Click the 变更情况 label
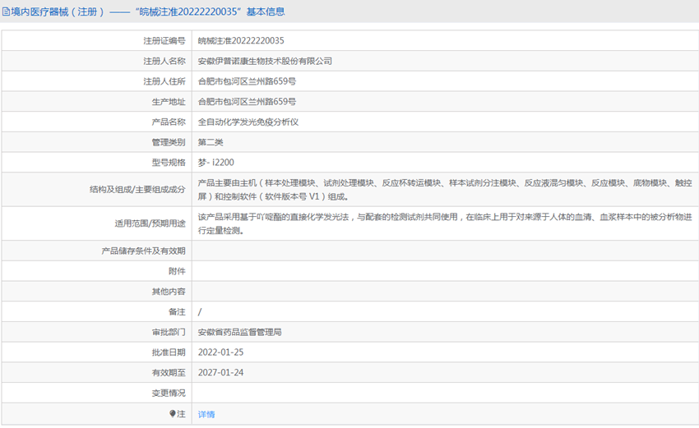The width and height of the screenshot is (699, 428). tap(169, 393)
